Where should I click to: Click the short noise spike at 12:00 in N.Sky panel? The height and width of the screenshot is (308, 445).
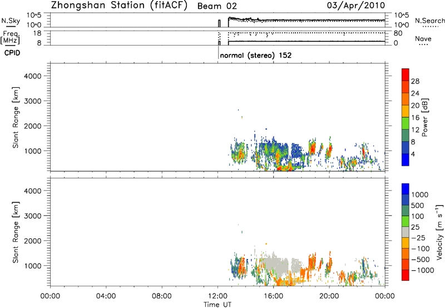click(x=219, y=23)
